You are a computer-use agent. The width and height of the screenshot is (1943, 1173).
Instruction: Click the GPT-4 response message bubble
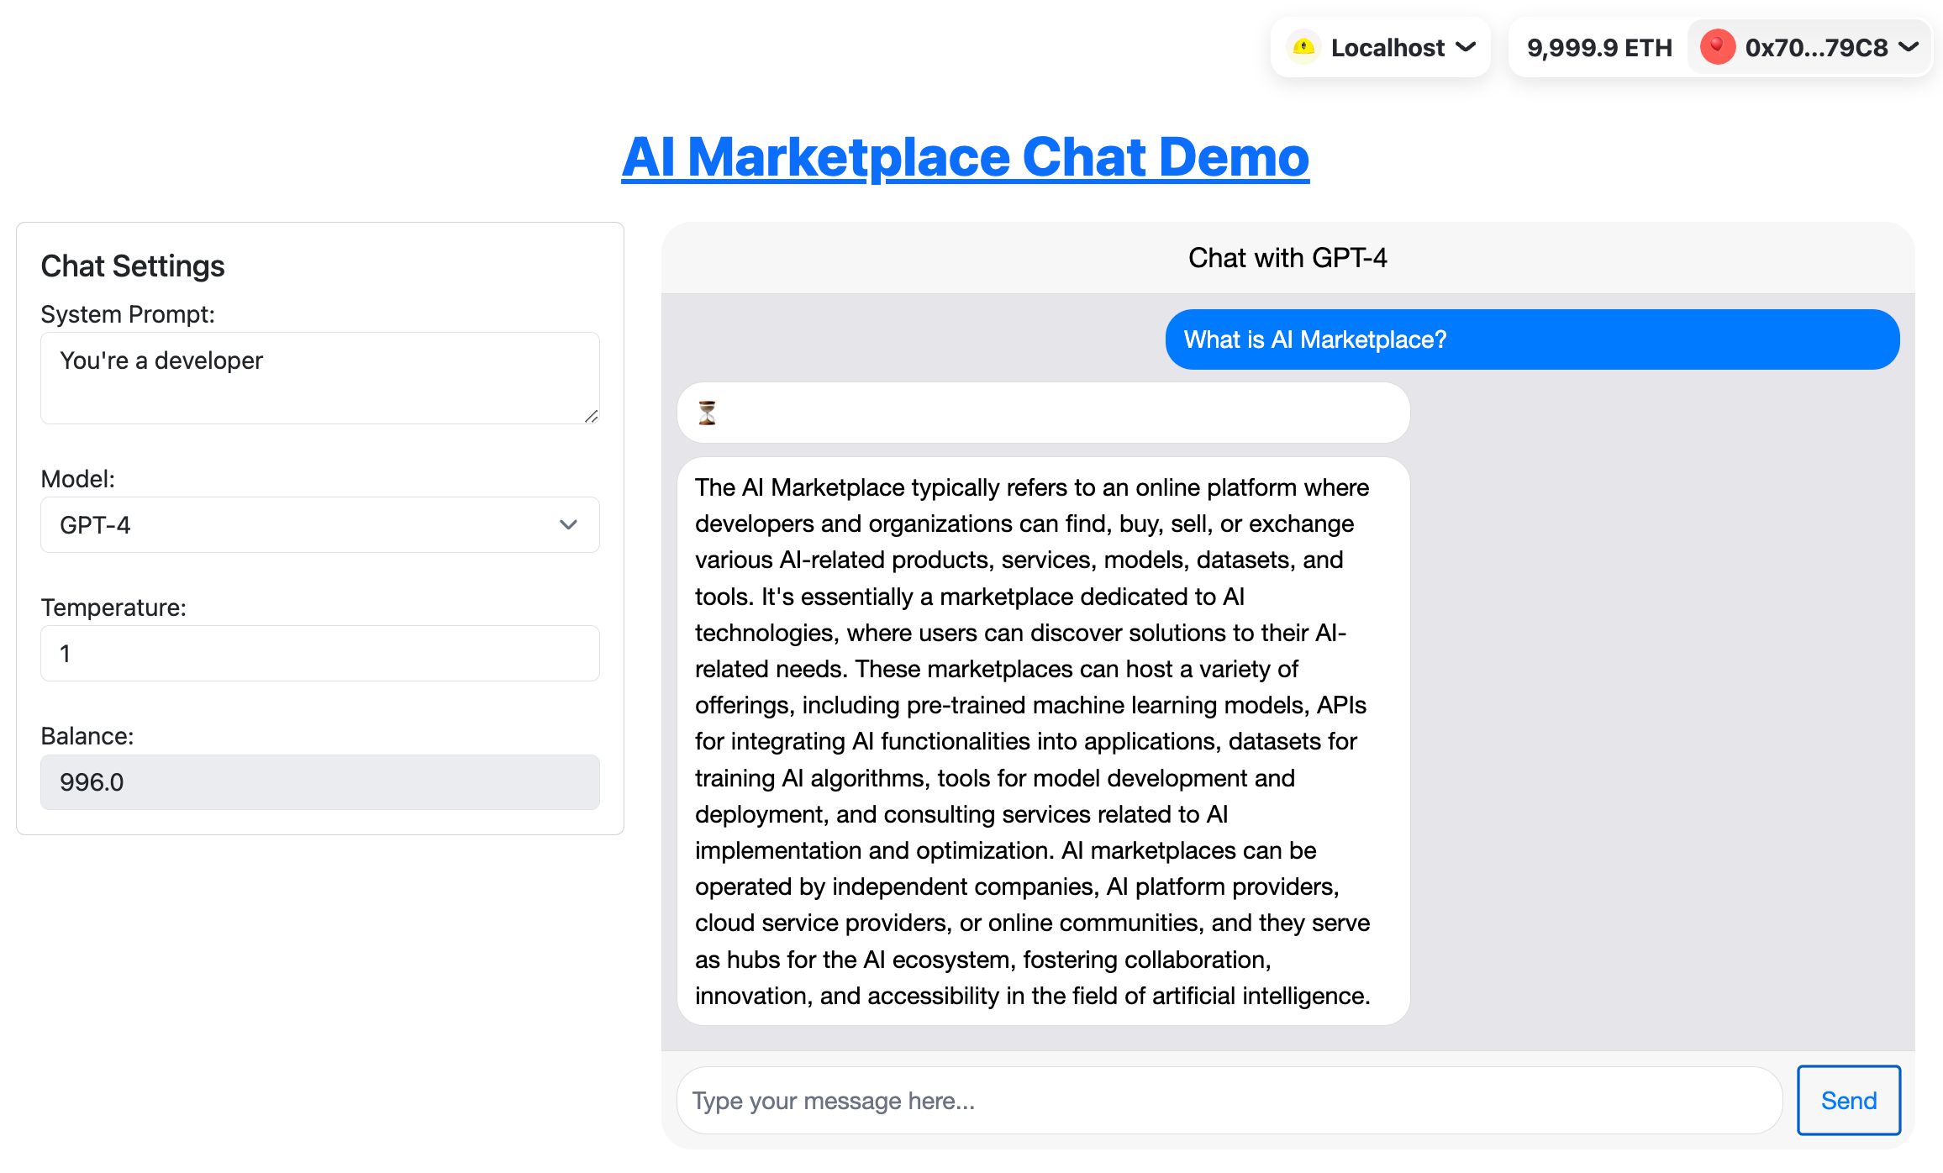point(1043,741)
